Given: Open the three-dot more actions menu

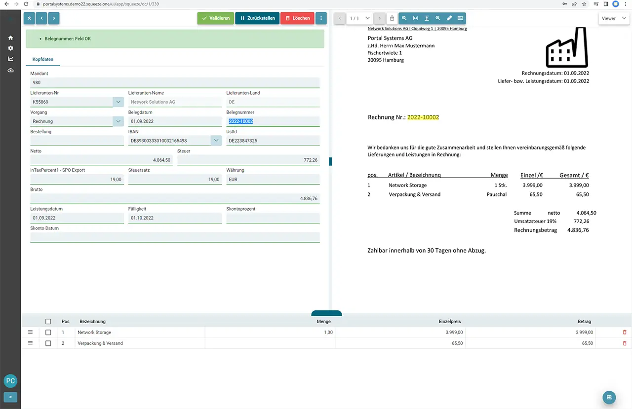Looking at the screenshot, I should click(x=321, y=18).
